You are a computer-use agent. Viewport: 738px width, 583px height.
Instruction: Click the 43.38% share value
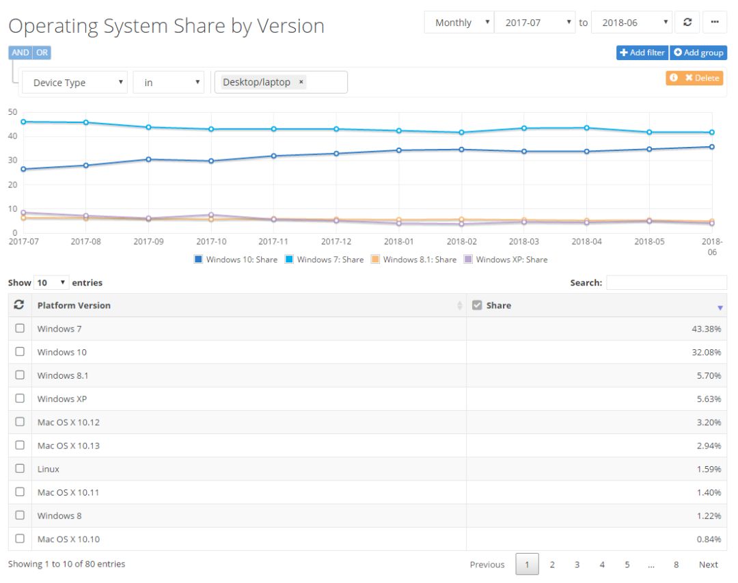(x=706, y=329)
